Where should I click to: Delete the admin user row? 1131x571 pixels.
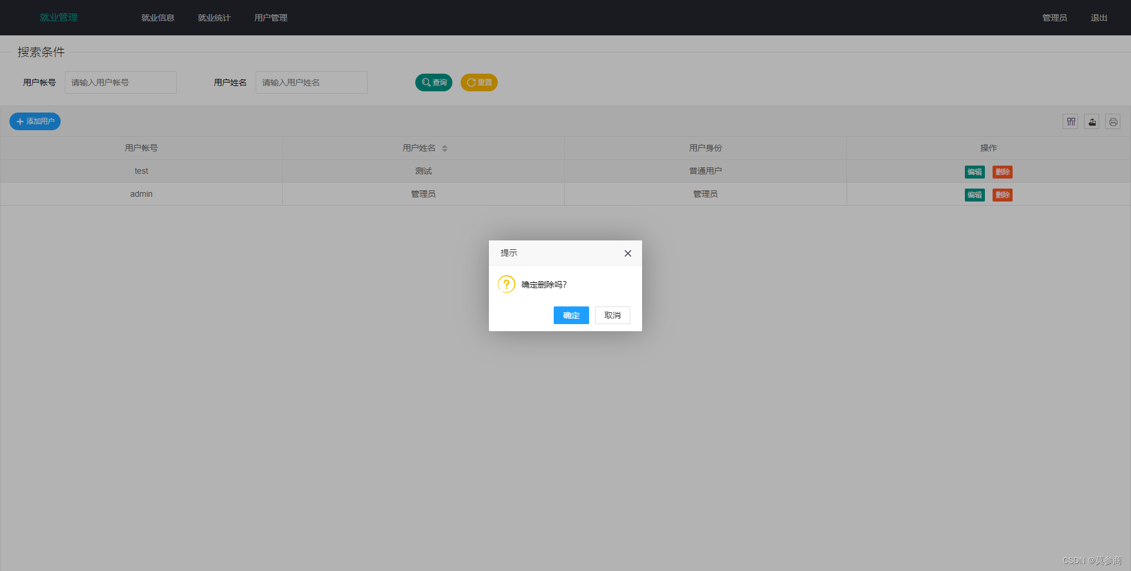point(1003,195)
